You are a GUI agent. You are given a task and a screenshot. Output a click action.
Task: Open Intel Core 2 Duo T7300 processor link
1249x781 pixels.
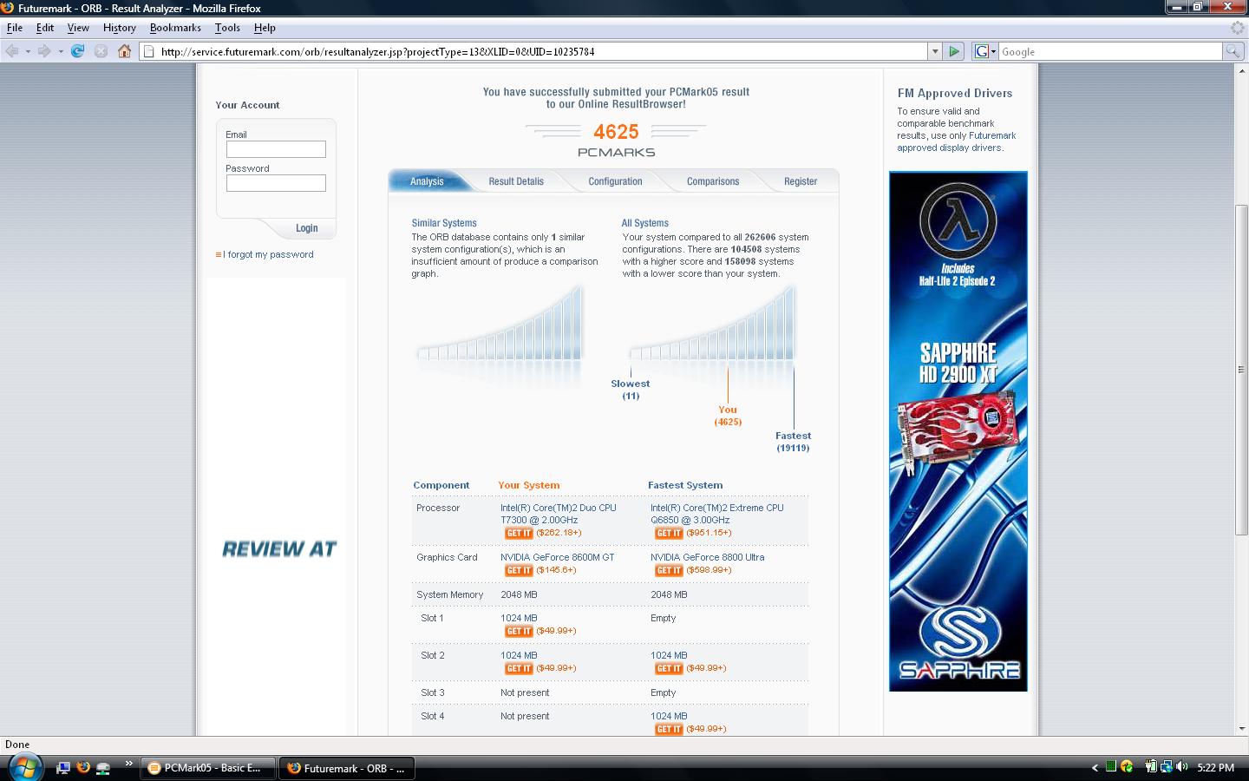click(558, 514)
